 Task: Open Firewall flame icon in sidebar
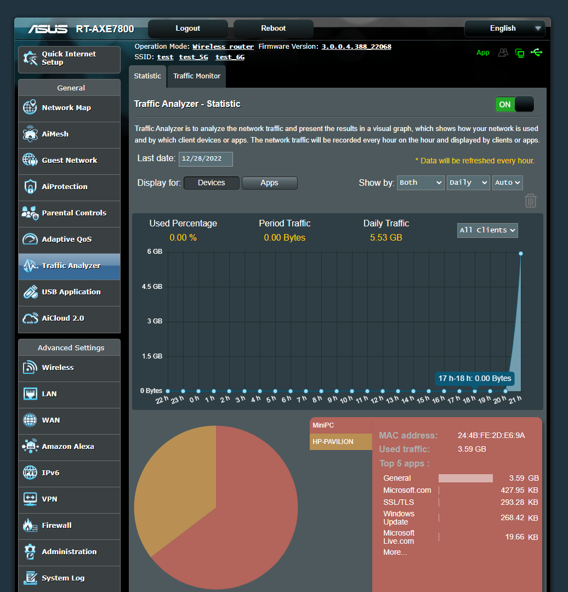[x=30, y=525]
